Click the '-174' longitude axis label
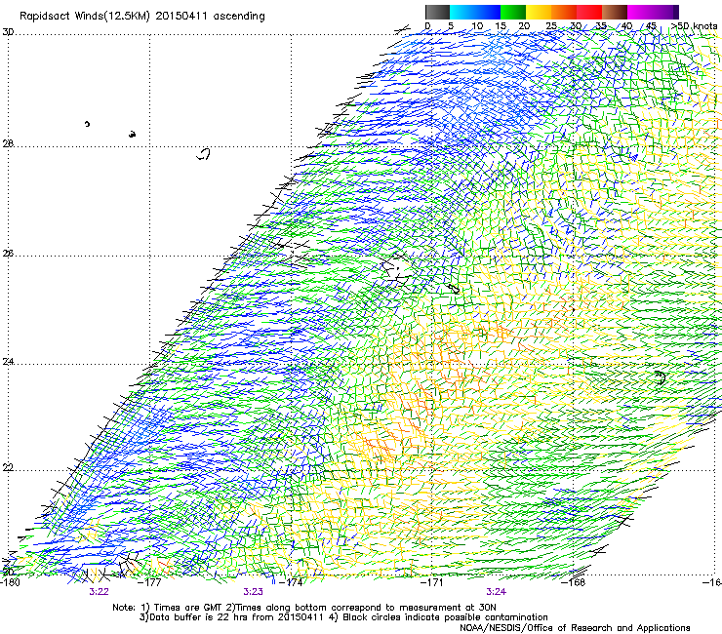Viewport: 722px width, 634px height. (x=291, y=582)
